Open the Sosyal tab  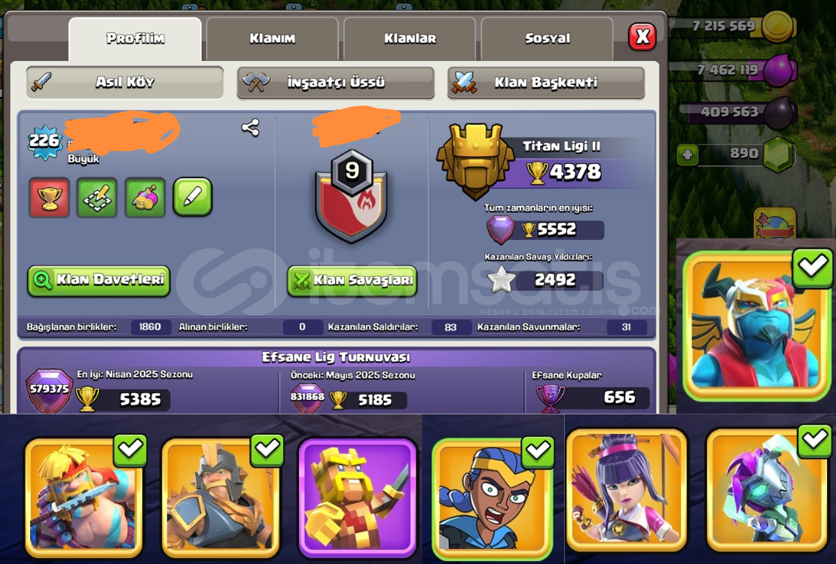click(x=547, y=39)
